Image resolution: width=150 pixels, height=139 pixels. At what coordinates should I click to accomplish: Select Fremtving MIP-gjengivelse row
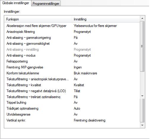click(25, 67)
